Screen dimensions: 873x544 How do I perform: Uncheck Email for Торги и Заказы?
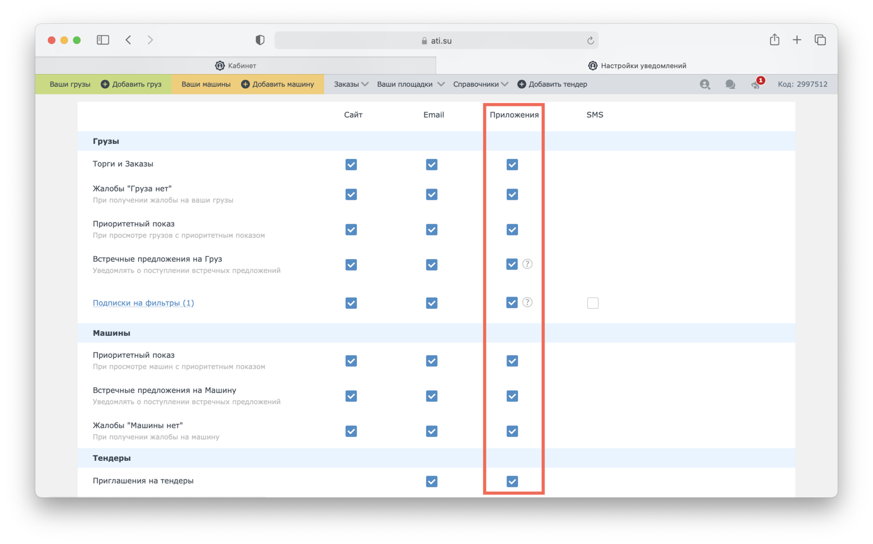432,165
